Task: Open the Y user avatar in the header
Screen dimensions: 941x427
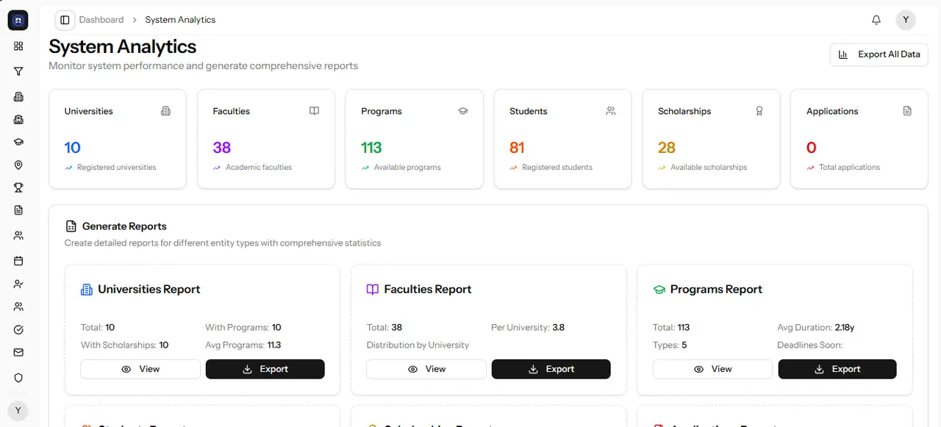Action: tap(906, 20)
